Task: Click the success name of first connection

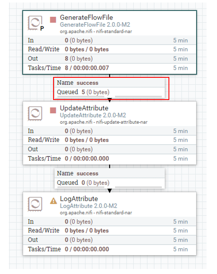Action: (x=87, y=83)
